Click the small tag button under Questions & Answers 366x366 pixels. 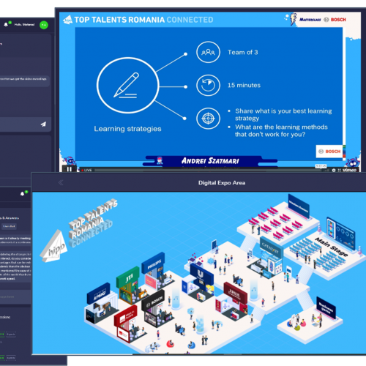(9, 226)
